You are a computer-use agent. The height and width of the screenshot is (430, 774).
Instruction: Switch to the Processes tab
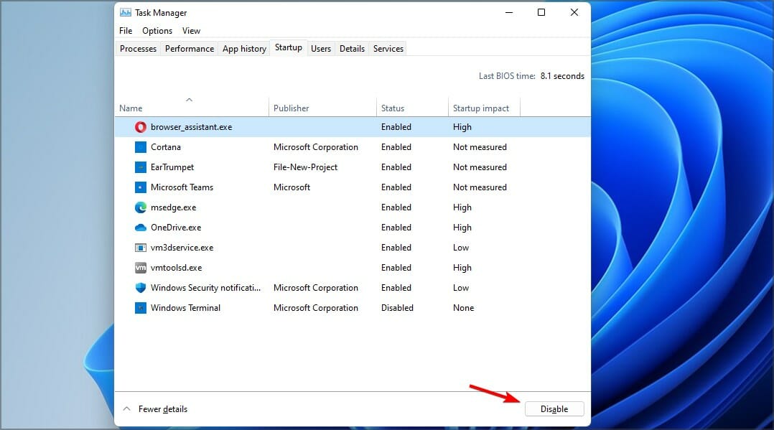click(138, 48)
